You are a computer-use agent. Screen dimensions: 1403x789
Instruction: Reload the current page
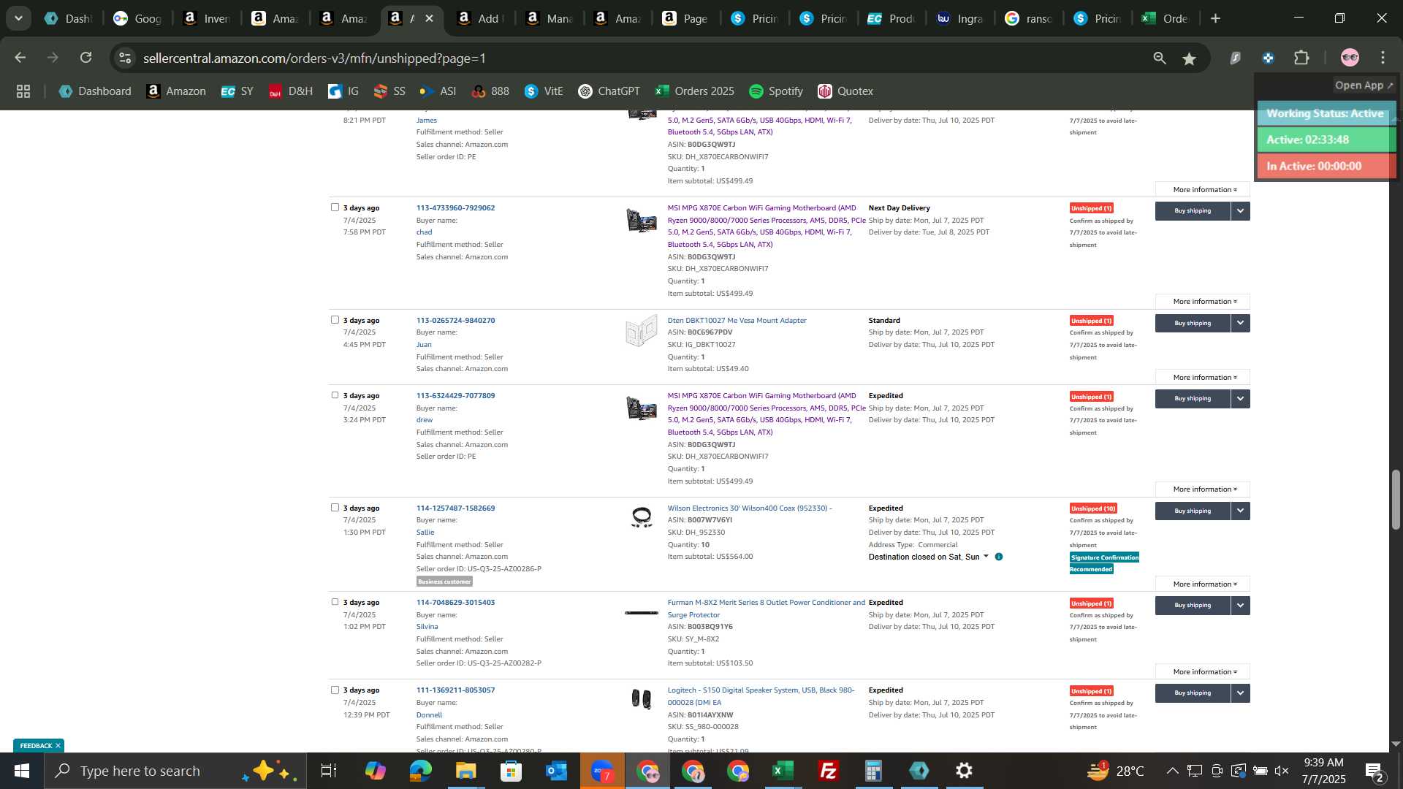click(x=86, y=58)
